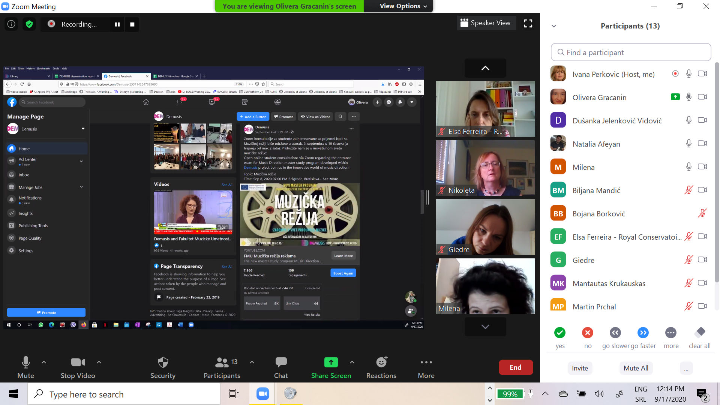Open share screen options arrow

[x=352, y=362]
